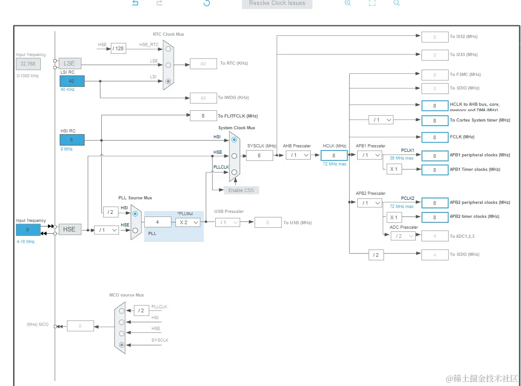Click the HCLK (MHz) value field

tap(334, 155)
